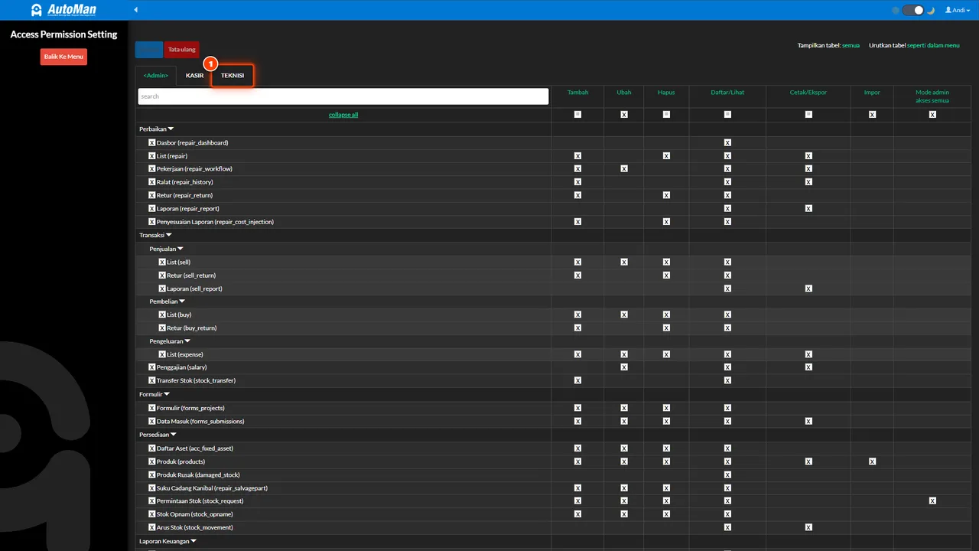Collapse the Penjualan subsection
Viewport: 979px width, 551px height.
tap(166, 249)
